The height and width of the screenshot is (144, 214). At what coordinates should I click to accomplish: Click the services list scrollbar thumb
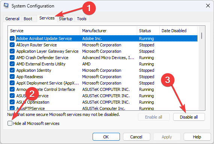pos(202,36)
